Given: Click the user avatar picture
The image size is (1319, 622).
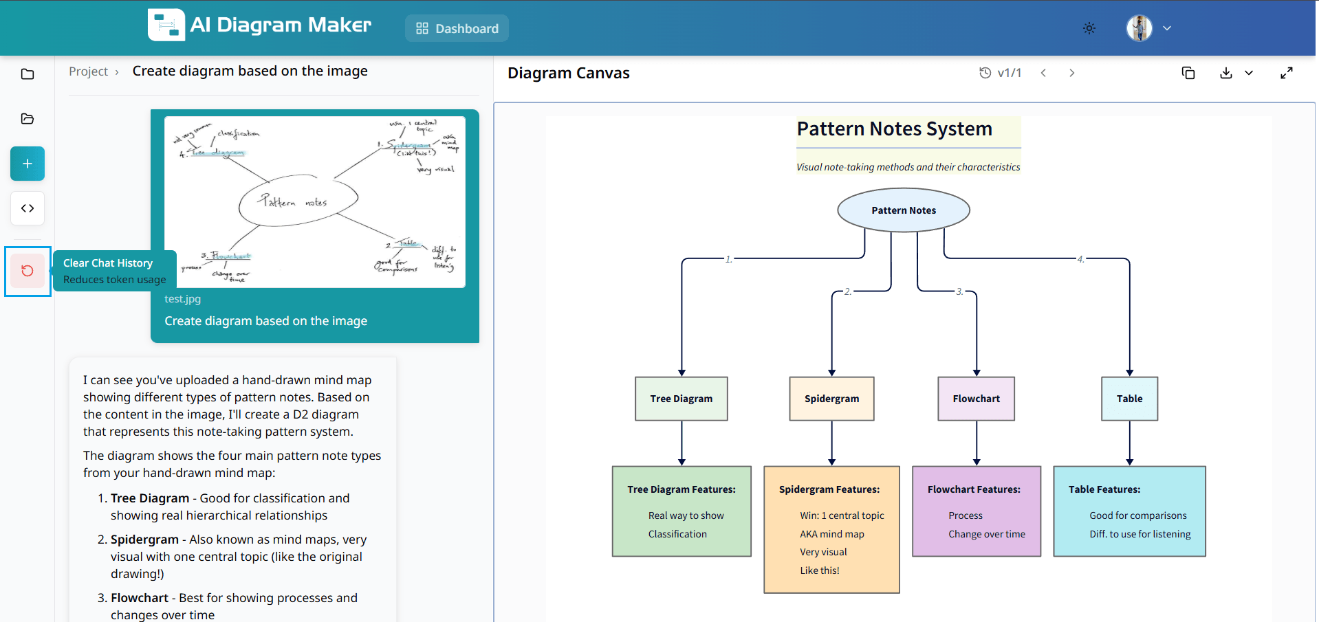Looking at the screenshot, I should point(1139,28).
